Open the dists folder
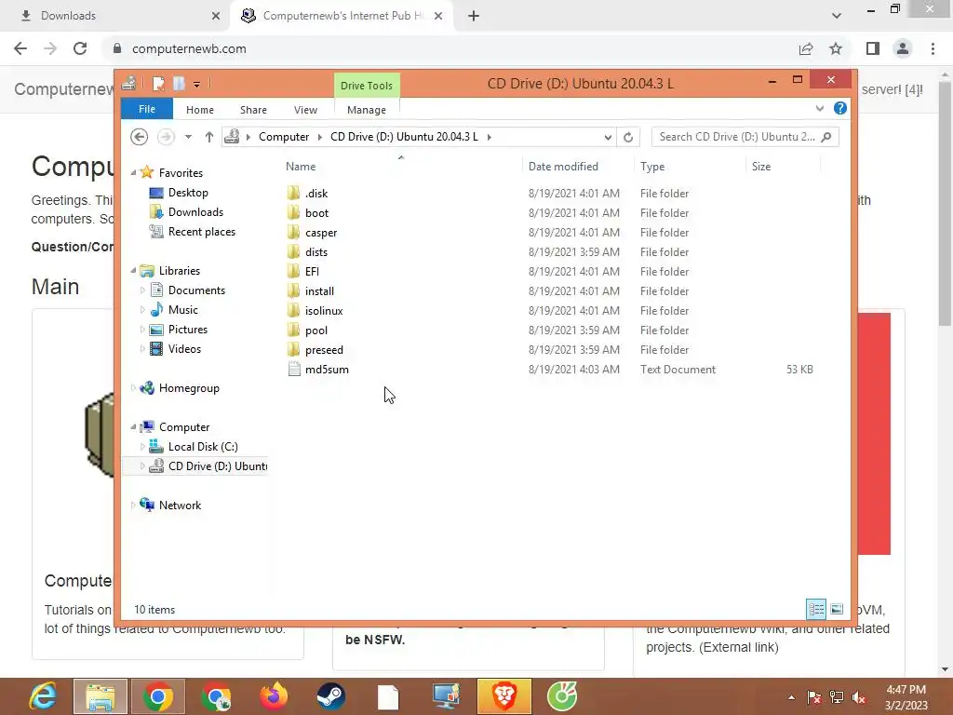 click(316, 251)
